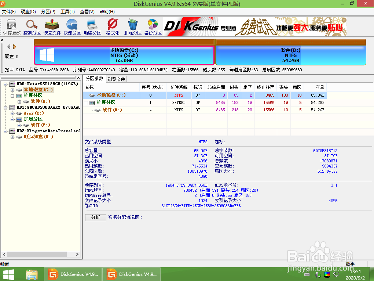Select HD0:NetacSSD128GB(119GB) in disk tree
The height and width of the screenshot is (281, 374).
[x=47, y=84]
